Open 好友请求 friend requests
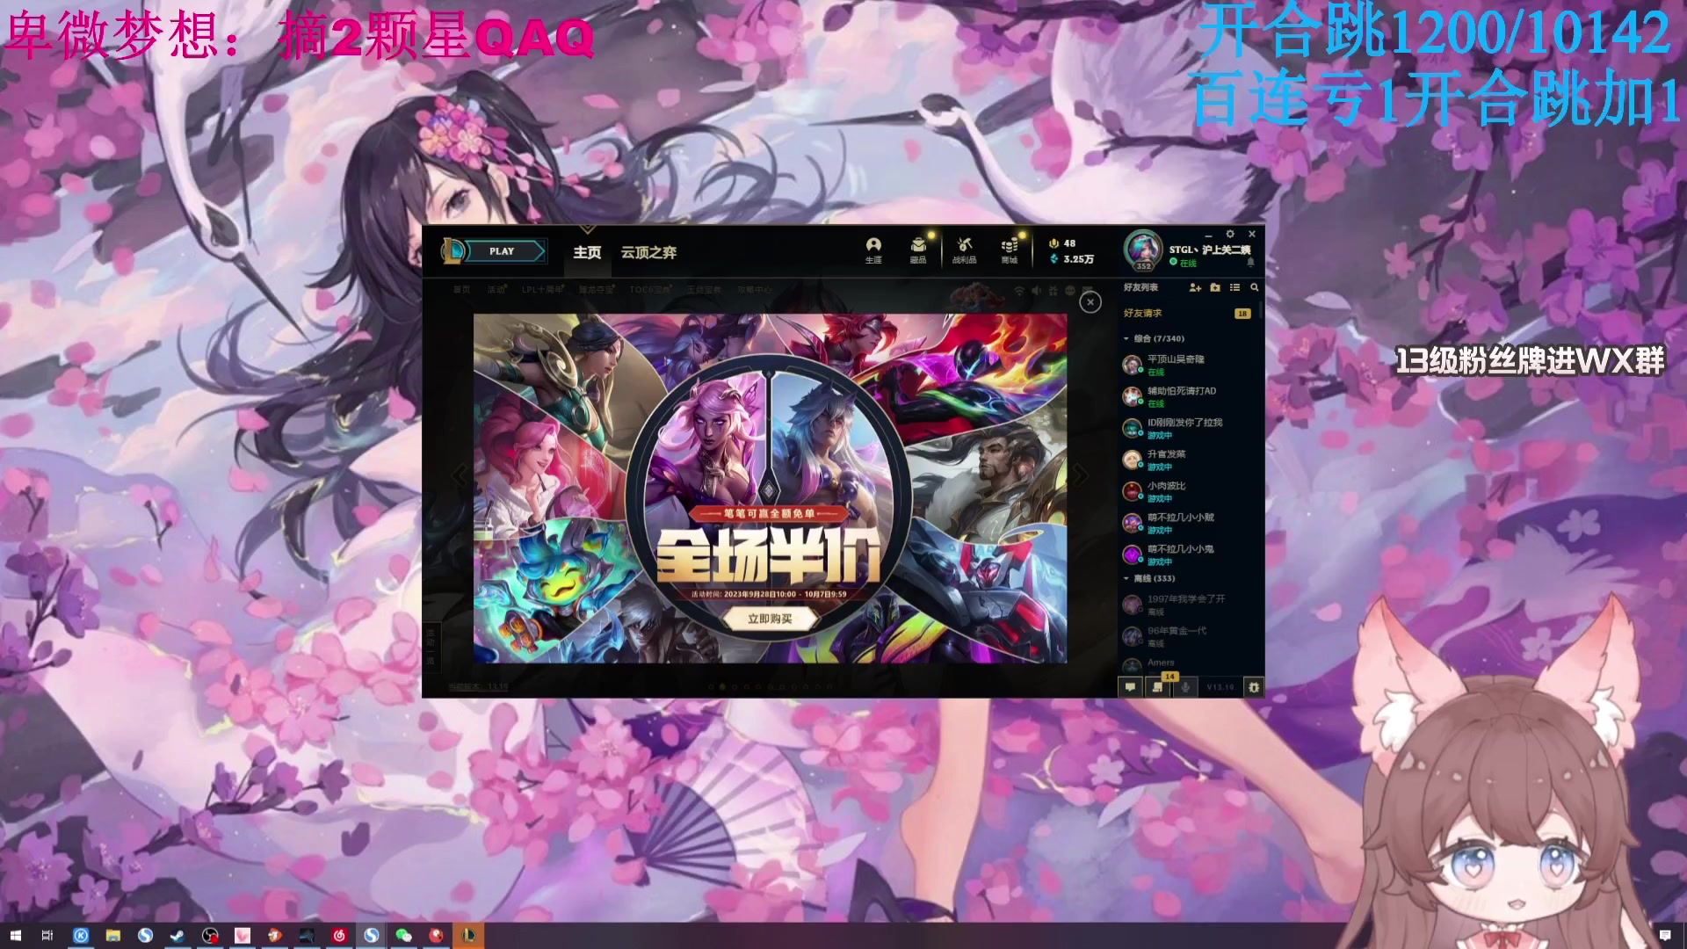The height and width of the screenshot is (949, 1687). [1190, 314]
